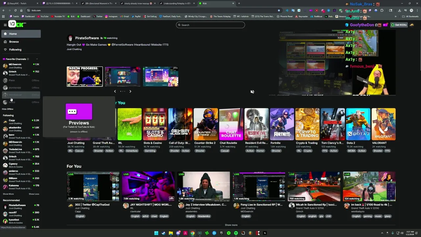Open Discord from taskbar
Image resolution: width=421 pixels, height=237 pixels.
coord(178,233)
